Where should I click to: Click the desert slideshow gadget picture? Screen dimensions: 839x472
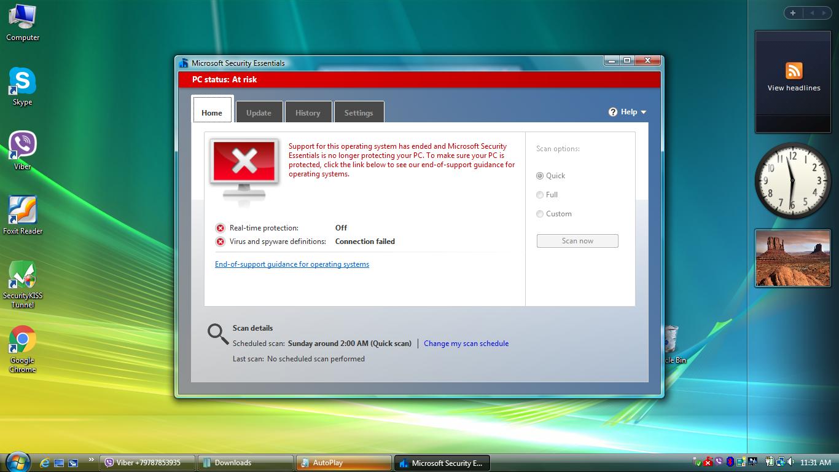(792, 258)
